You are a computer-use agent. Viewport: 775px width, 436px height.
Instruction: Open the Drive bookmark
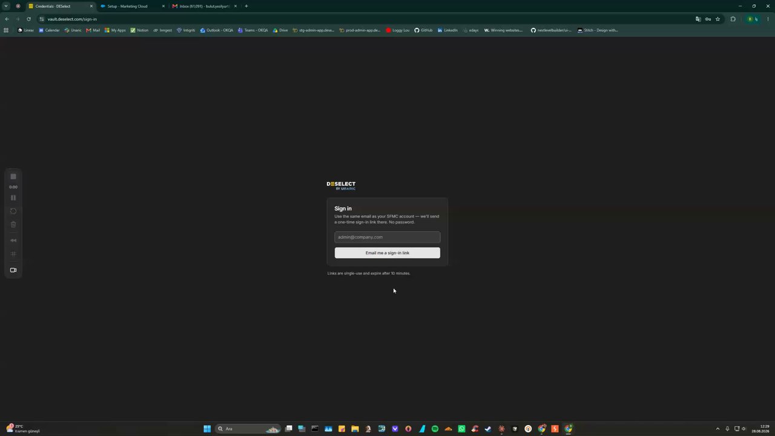(x=280, y=30)
